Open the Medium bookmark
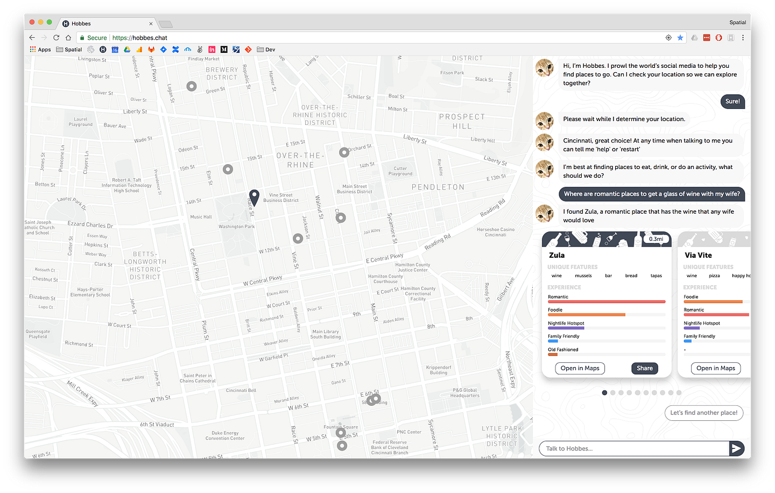 [x=224, y=50]
